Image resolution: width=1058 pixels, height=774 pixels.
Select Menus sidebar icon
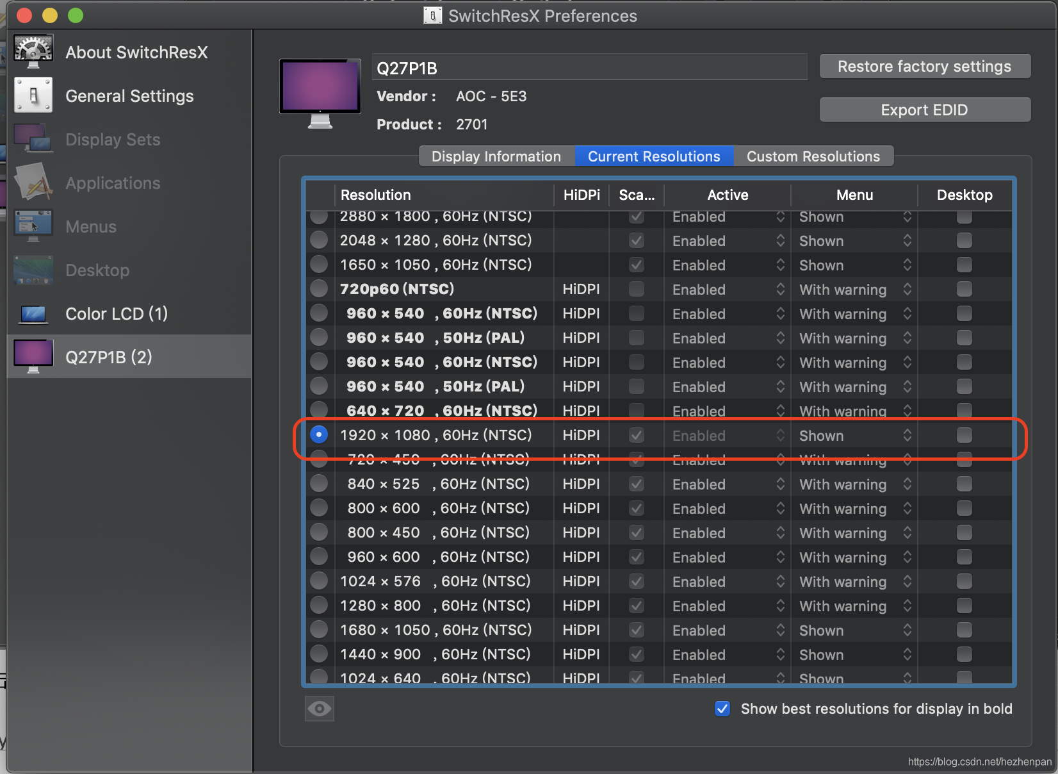click(x=33, y=226)
